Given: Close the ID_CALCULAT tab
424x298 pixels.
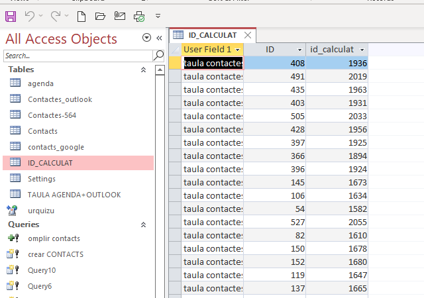Looking at the screenshot, I should (x=248, y=35).
